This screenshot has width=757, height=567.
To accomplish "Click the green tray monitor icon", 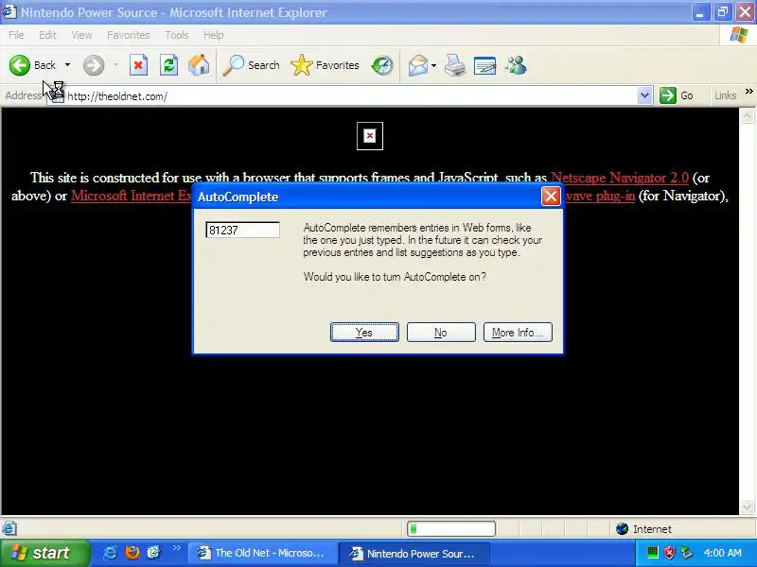I will click(653, 553).
